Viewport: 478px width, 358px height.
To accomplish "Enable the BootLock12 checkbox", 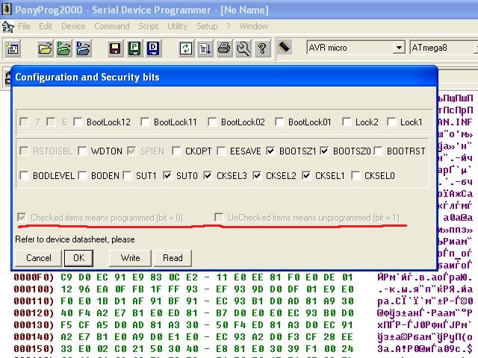I will (78, 122).
